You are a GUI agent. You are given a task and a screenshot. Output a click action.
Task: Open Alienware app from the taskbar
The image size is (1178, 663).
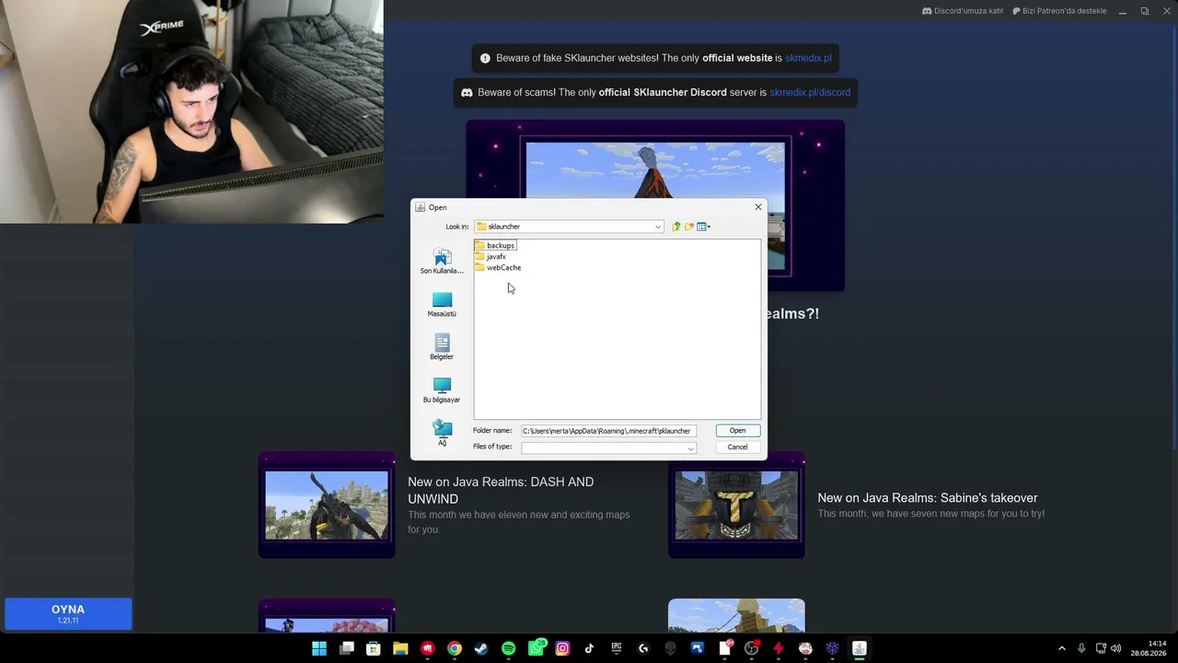[x=670, y=648]
